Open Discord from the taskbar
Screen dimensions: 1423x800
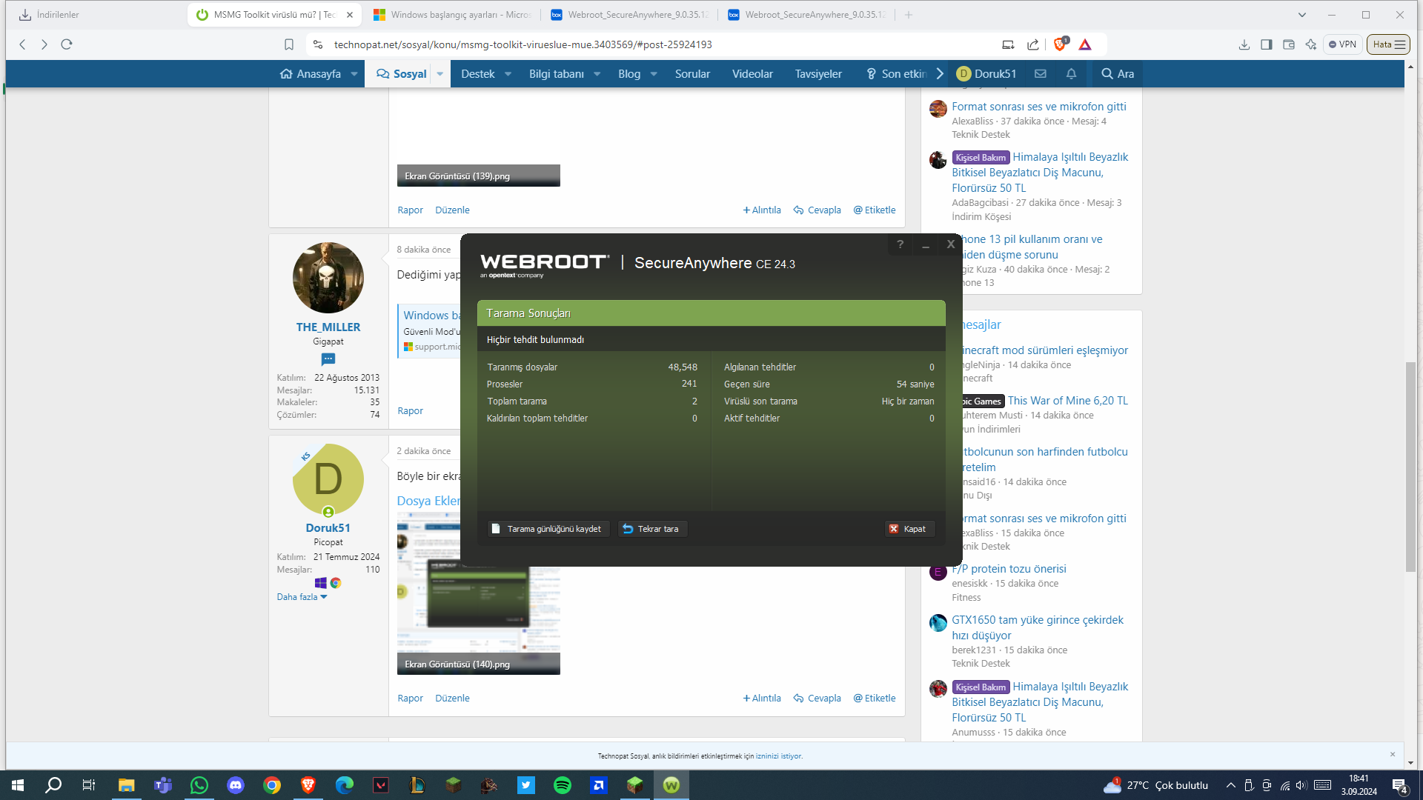pyautogui.click(x=236, y=785)
